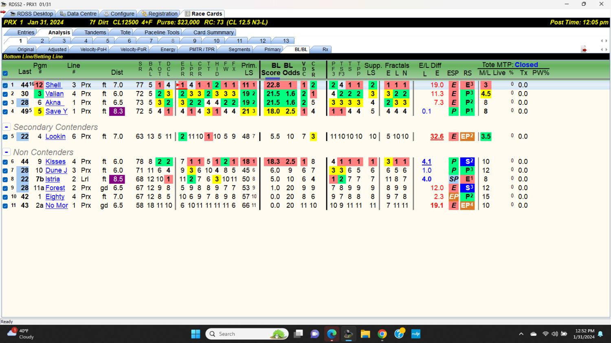The width and height of the screenshot is (611, 343).
Task: Click the battery status tray icon
Action: point(564,334)
